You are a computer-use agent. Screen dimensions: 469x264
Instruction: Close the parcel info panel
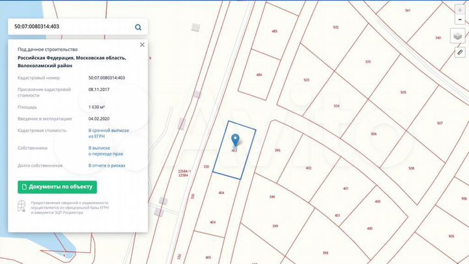click(x=142, y=44)
